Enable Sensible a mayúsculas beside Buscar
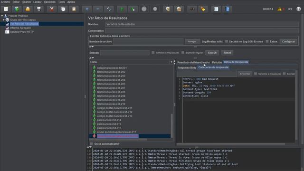This screenshot has height=171, width=304. click(x=153, y=53)
